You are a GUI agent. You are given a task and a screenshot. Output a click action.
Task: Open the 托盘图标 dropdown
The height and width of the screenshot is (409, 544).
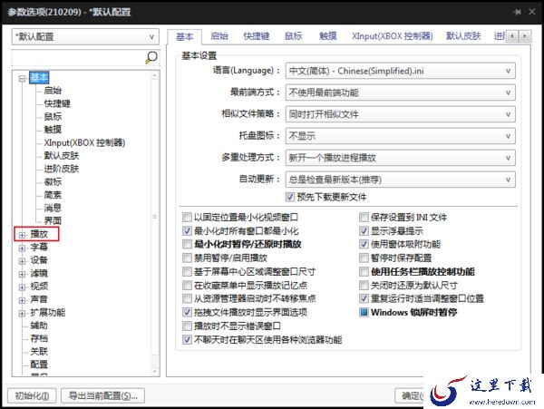tap(400, 136)
